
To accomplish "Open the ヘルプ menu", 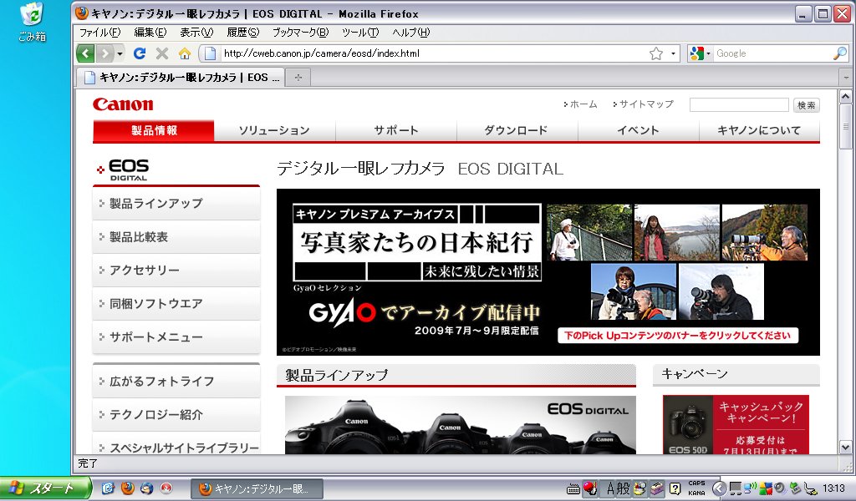I will click(x=410, y=33).
